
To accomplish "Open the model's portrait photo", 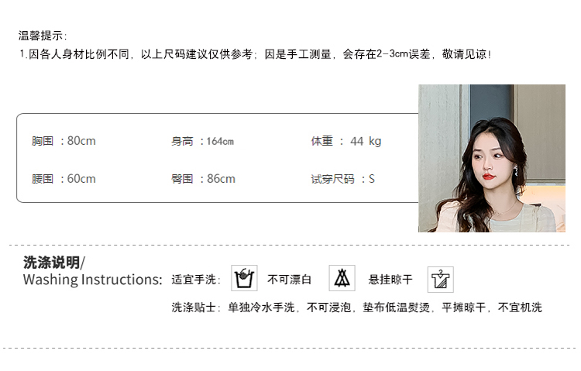I will click(492, 158).
